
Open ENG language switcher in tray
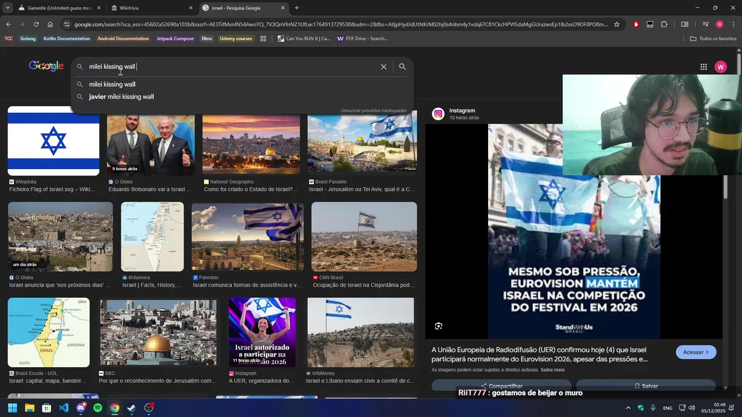(668, 408)
